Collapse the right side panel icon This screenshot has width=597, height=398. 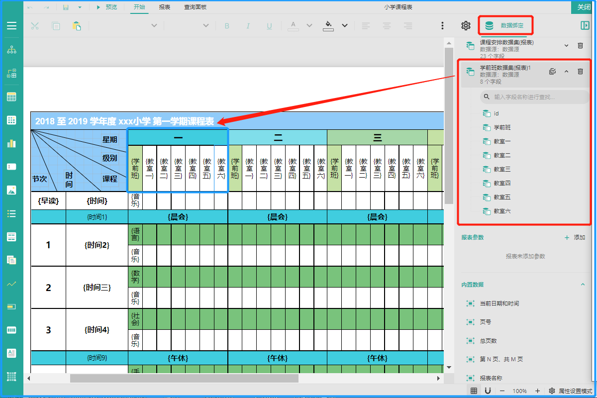[585, 26]
